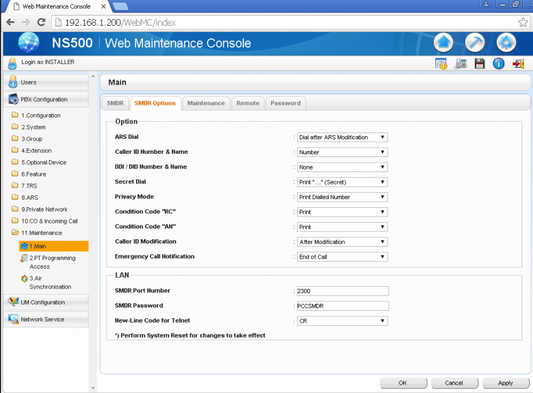Switch to the Password tab
The width and height of the screenshot is (533, 393).
tap(285, 103)
